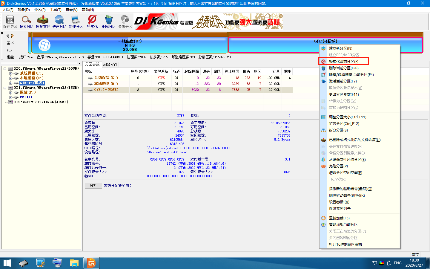
Task: Click the 保存更改 save changes toolbar icon
Action: pos(10,22)
